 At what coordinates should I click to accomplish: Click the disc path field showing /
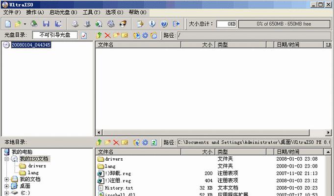254,35
